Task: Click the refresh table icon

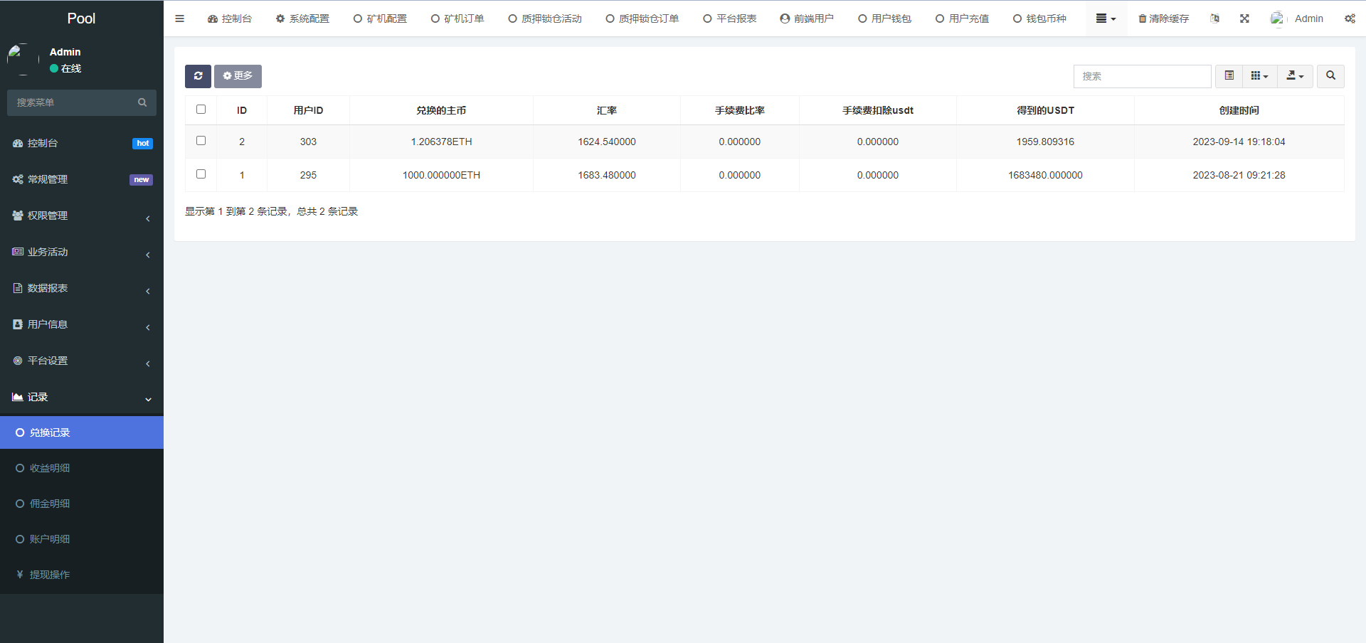Action: [x=198, y=76]
